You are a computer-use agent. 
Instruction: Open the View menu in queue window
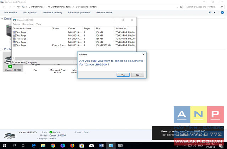coord(39,24)
